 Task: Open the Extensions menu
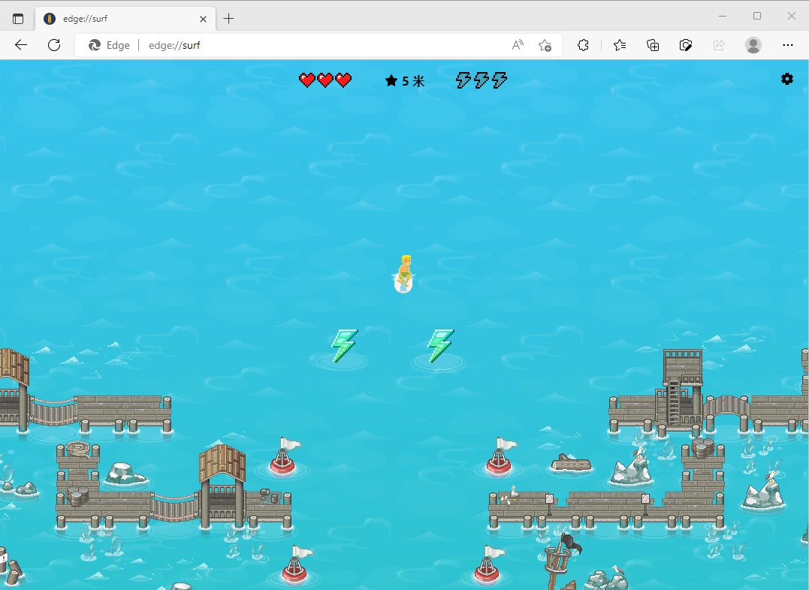[x=583, y=45]
